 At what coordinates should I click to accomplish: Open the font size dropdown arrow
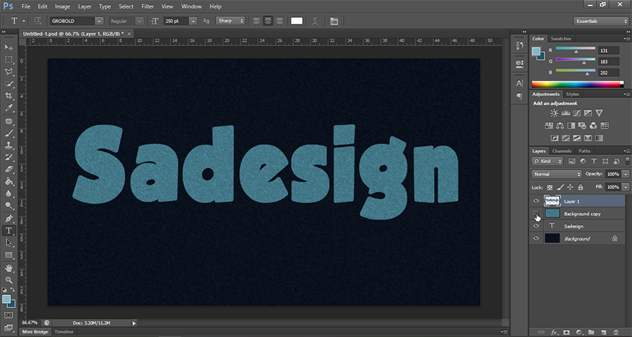(193, 21)
